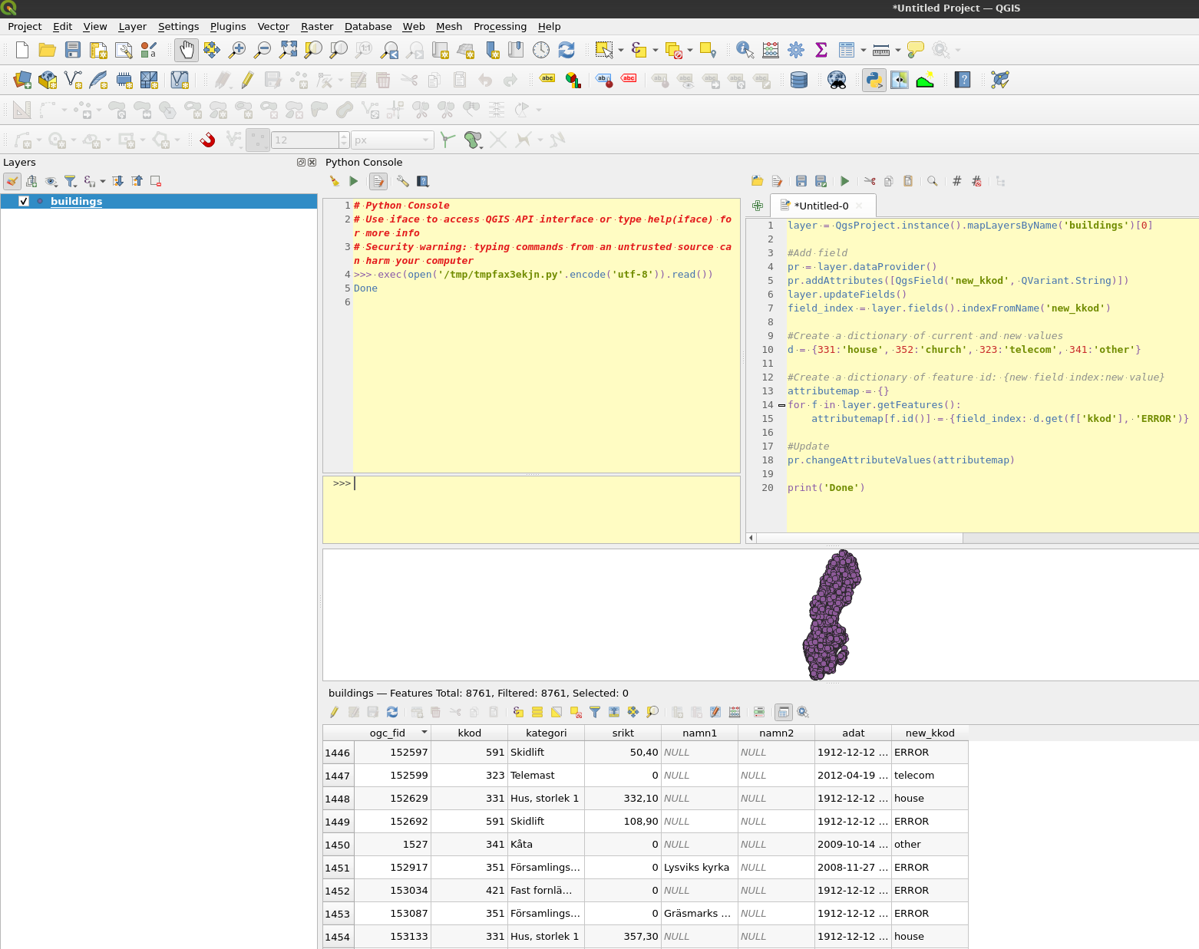Toggle snapping with the magnet icon
Viewport: 1199px width, 949px height.
point(207,140)
